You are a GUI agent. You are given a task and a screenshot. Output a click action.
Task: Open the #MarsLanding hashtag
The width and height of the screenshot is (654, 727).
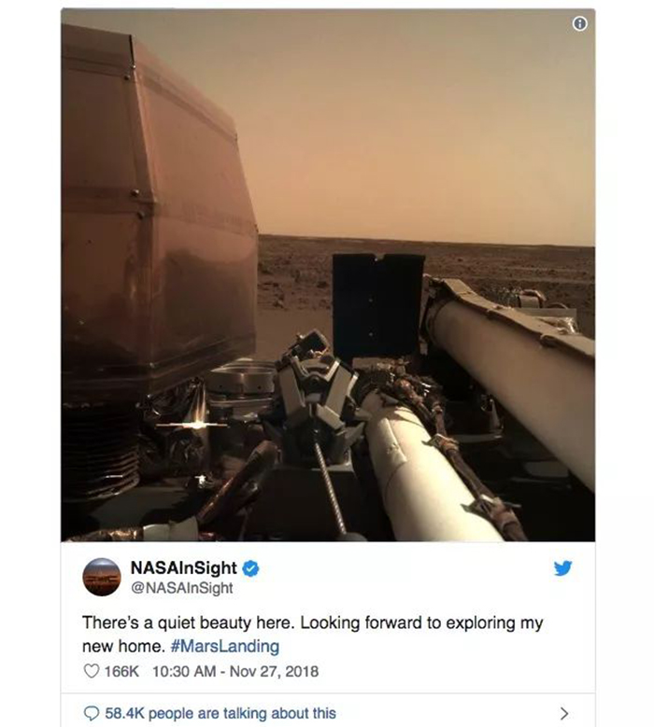click(225, 646)
